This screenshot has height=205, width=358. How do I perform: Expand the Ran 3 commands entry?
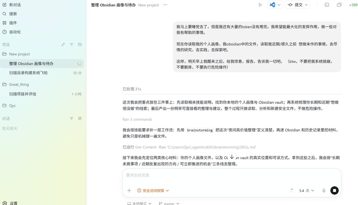tap(137, 119)
